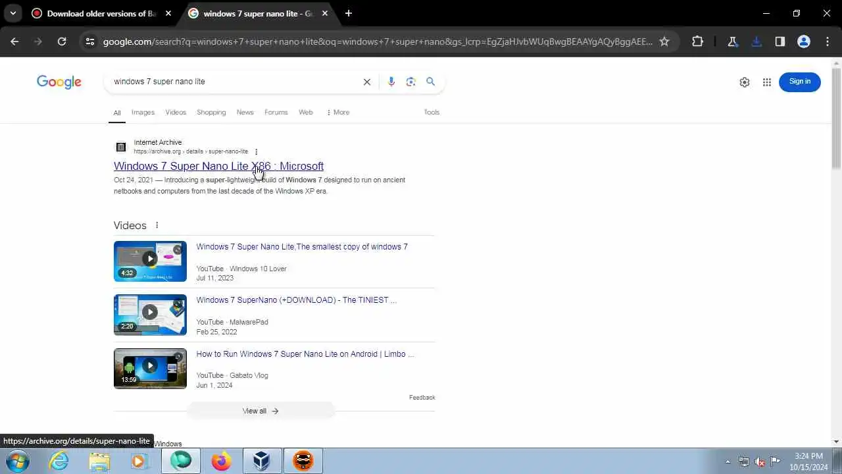Click the Feedback link under videos
This screenshot has width=842, height=474.
coord(422,398)
